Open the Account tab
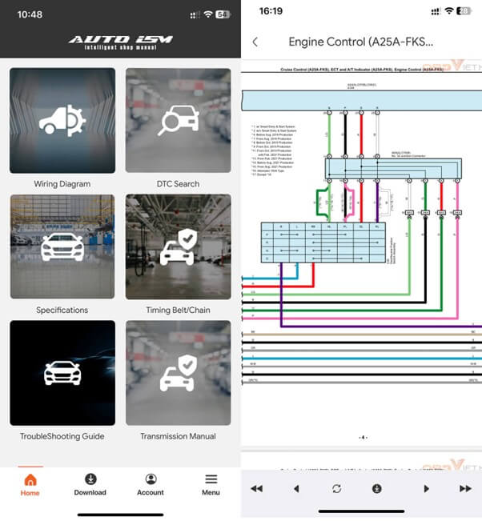Viewport: 482px width, 521px height. click(x=151, y=484)
